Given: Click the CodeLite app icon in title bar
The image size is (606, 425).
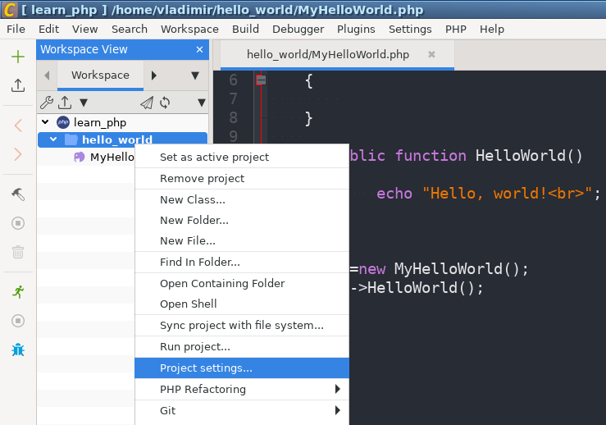Looking at the screenshot, I should pyautogui.click(x=9, y=9).
